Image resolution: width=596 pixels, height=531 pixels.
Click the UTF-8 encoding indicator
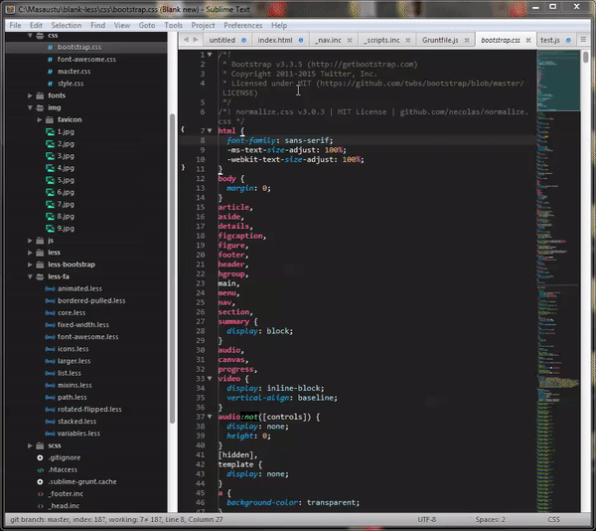coord(426,520)
